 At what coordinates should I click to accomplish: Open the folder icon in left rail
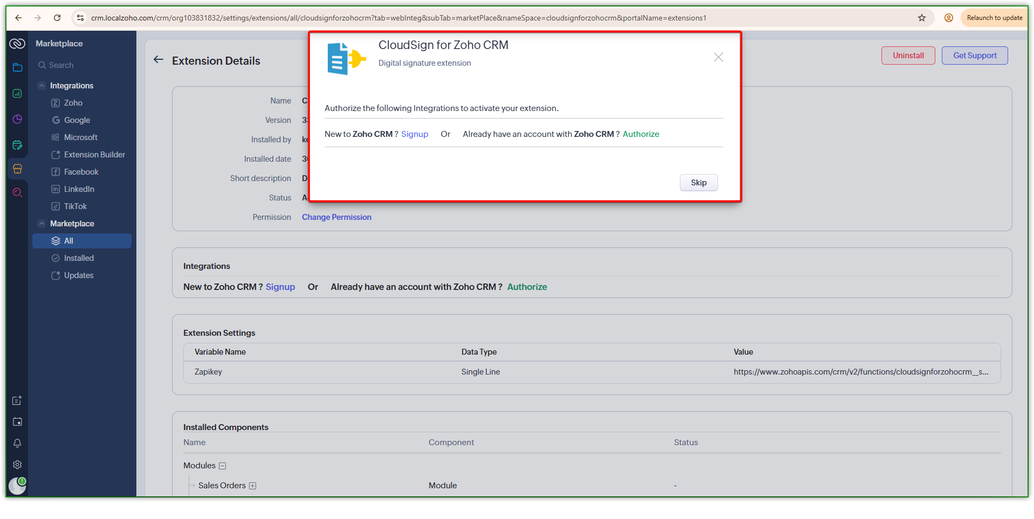click(x=17, y=67)
